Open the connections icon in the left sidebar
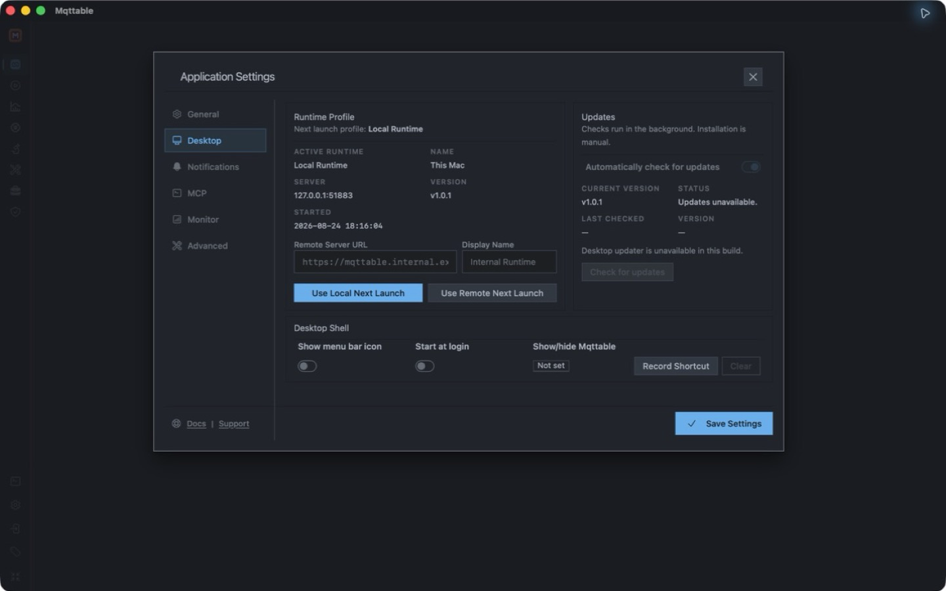This screenshot has height=591, width=946. (x=15, y=64)
